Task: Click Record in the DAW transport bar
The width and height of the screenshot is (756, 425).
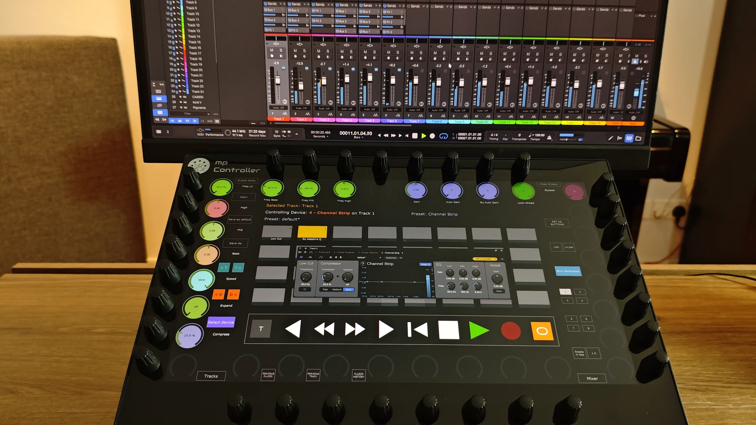Action: point(432,136)
